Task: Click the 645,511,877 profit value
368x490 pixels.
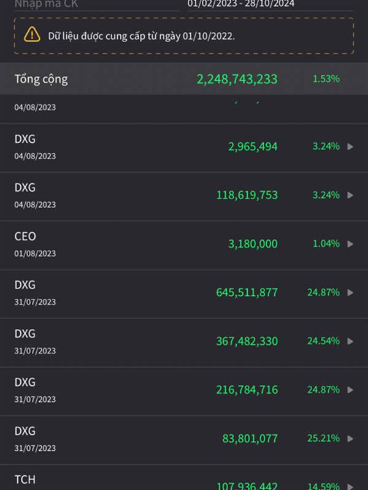Action: point(247,293)
